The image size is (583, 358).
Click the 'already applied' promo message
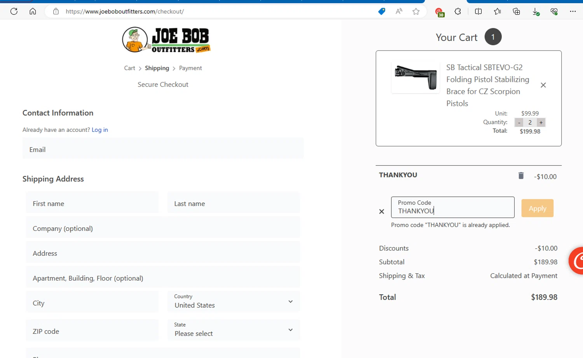[450, 225]
